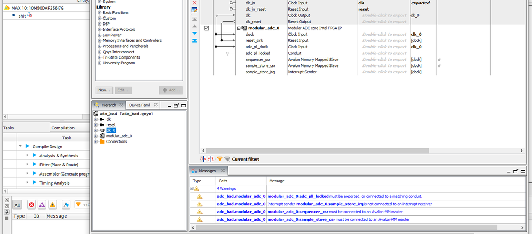Click the blue move-down arrow icon
Viewport: 532px width, 234px height.
(x=194, y=33)
